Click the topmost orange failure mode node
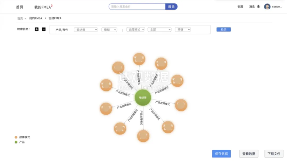Viewport: 287px width, 161px height. coord(139,59)
